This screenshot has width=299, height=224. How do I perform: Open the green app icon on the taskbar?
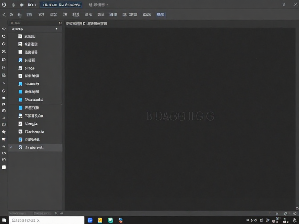tap(110, 220)
